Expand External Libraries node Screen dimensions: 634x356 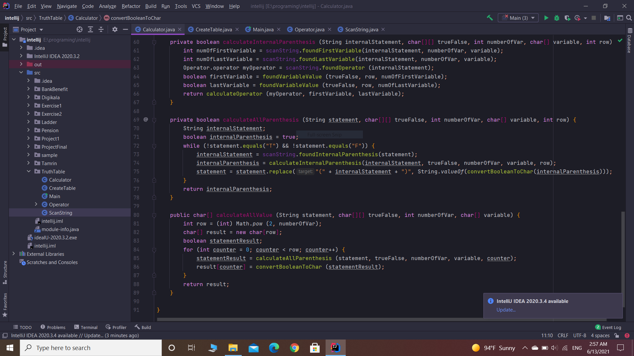[x=14, y=254]
